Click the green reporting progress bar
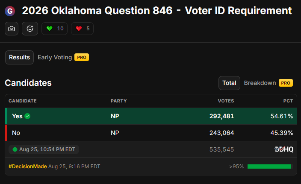Screen dimensions: 301x184 [270, 166]
